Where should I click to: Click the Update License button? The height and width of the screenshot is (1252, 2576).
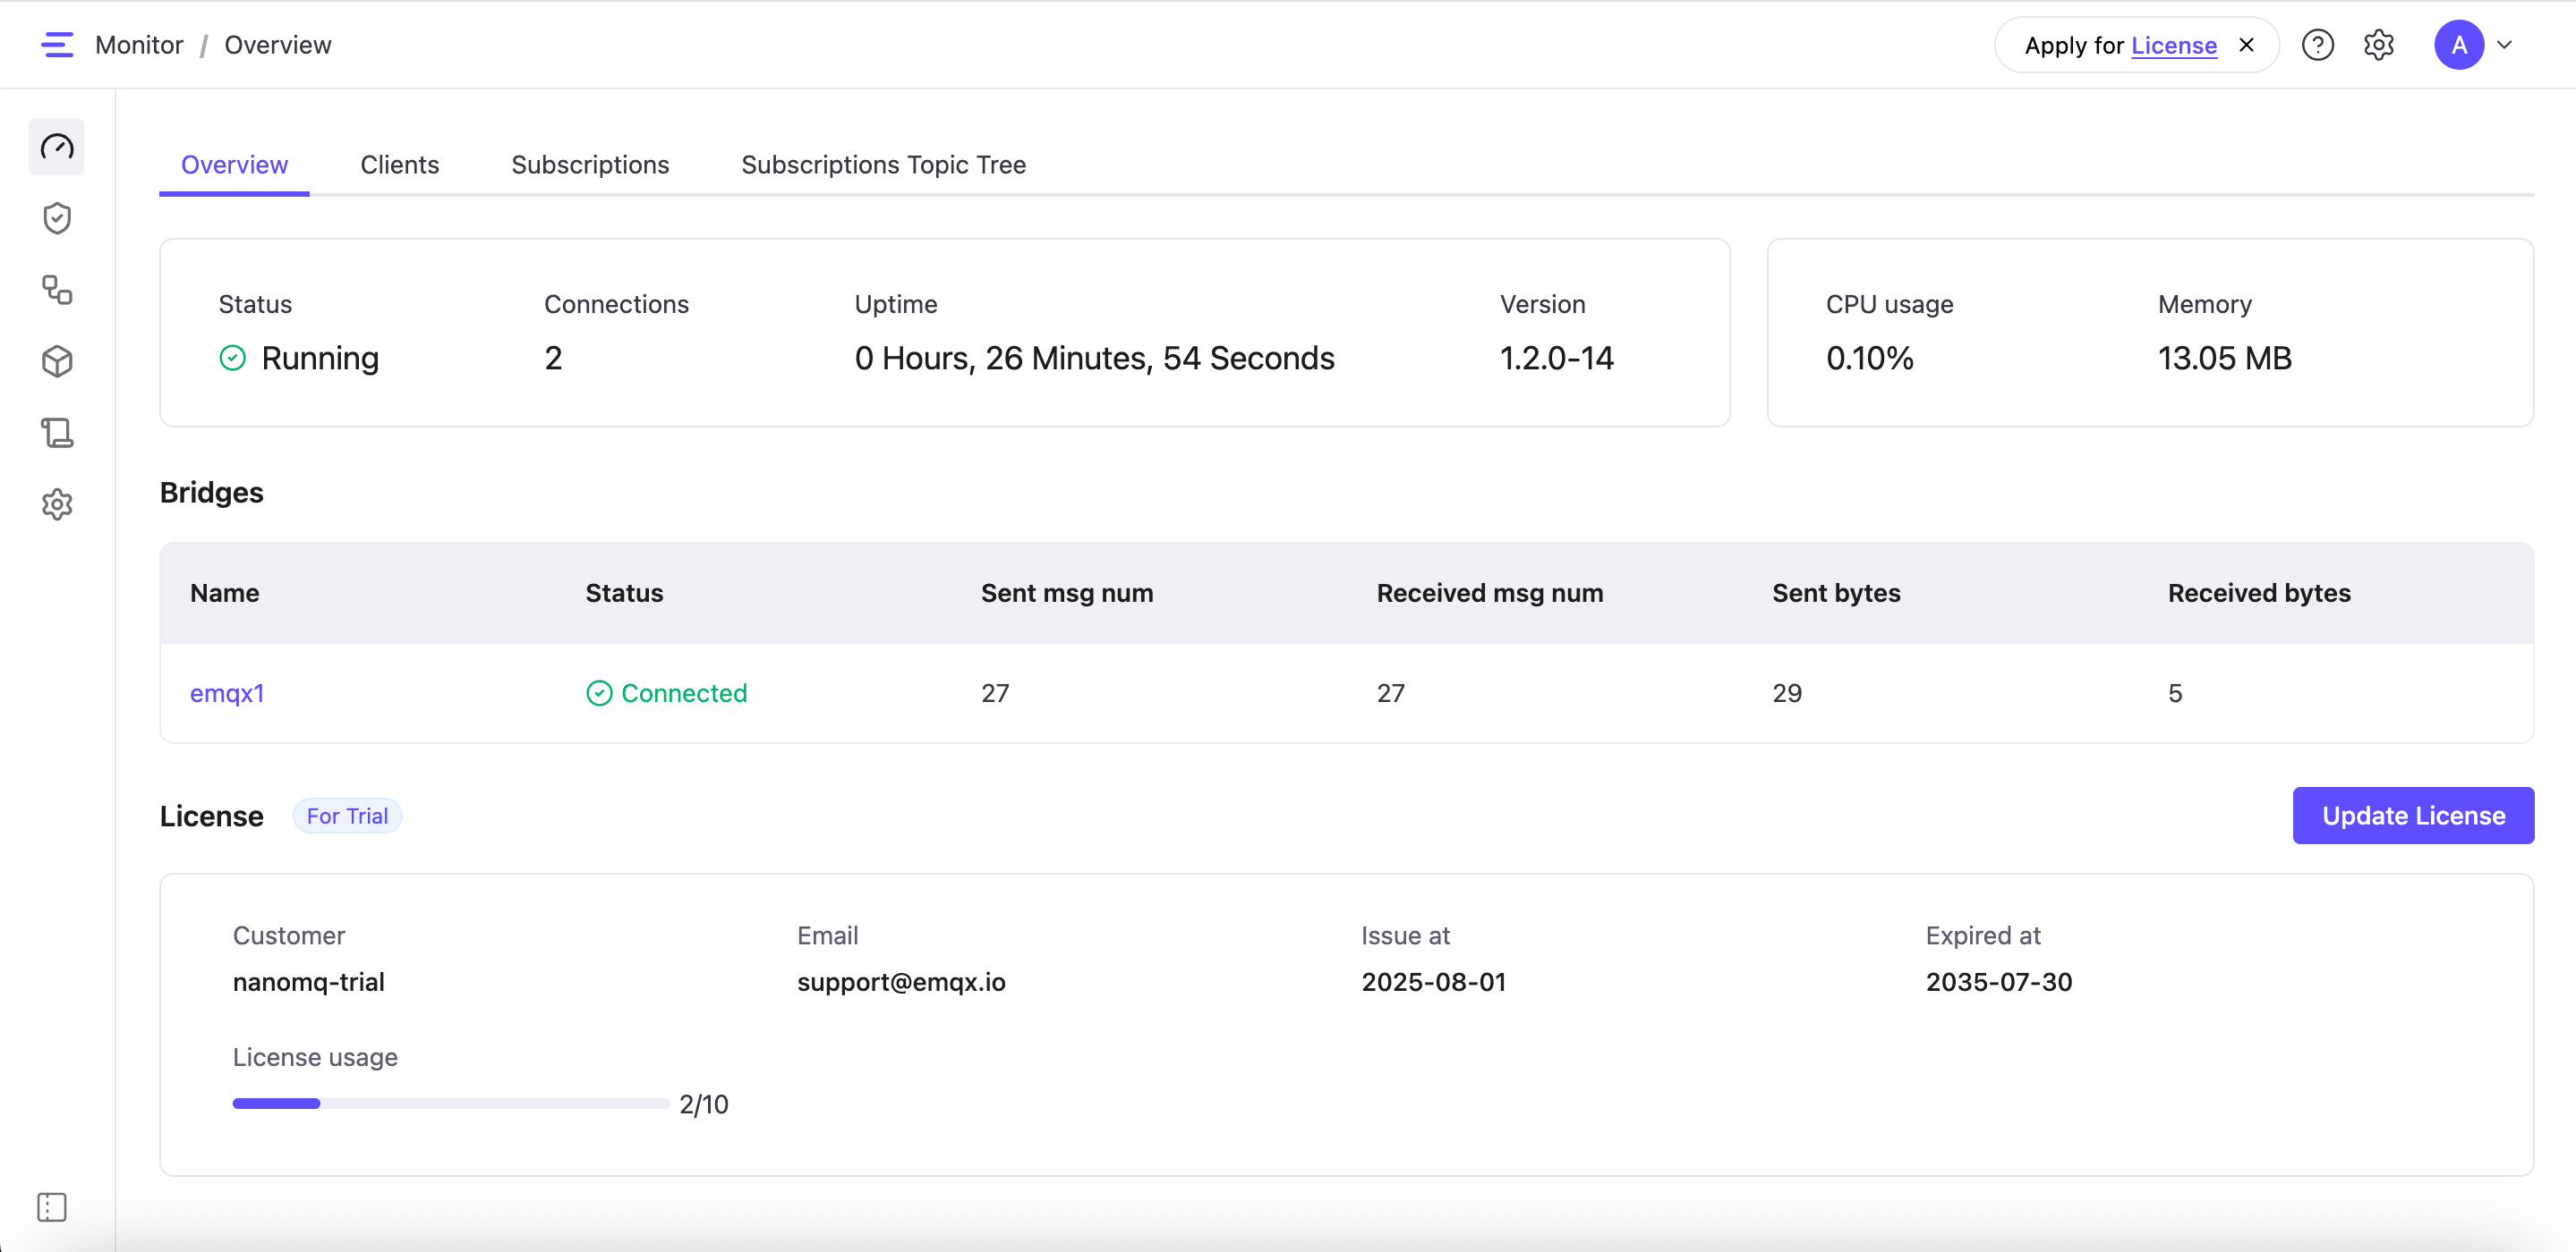coord(2412,816)
